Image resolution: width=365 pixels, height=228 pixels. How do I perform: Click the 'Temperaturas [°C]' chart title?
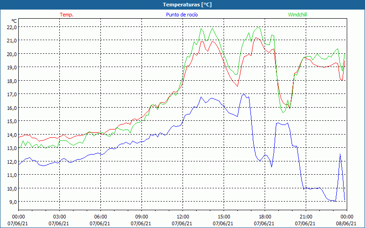(187, 5)
